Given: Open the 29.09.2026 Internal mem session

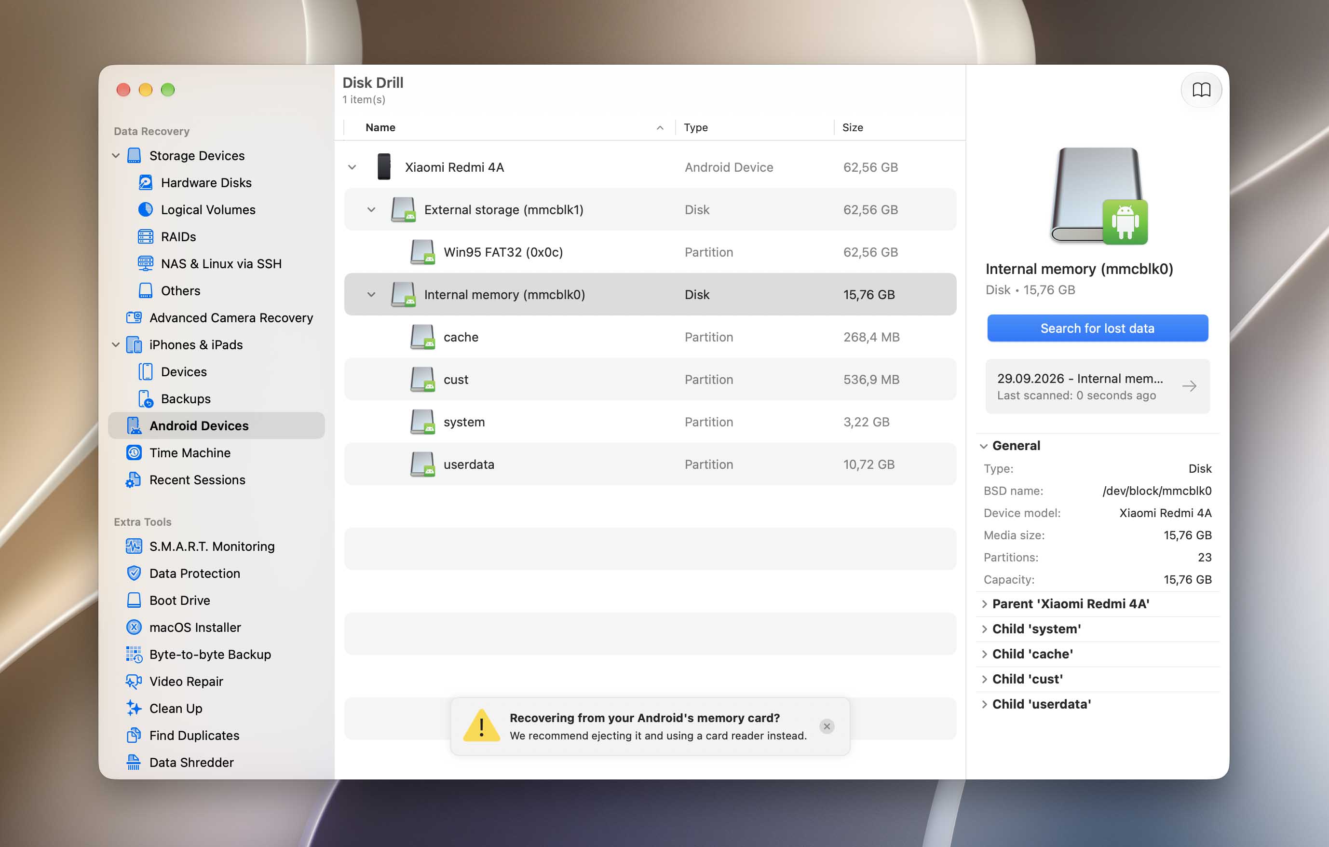Looking at the screenshot, I should tap(1097, 386).
